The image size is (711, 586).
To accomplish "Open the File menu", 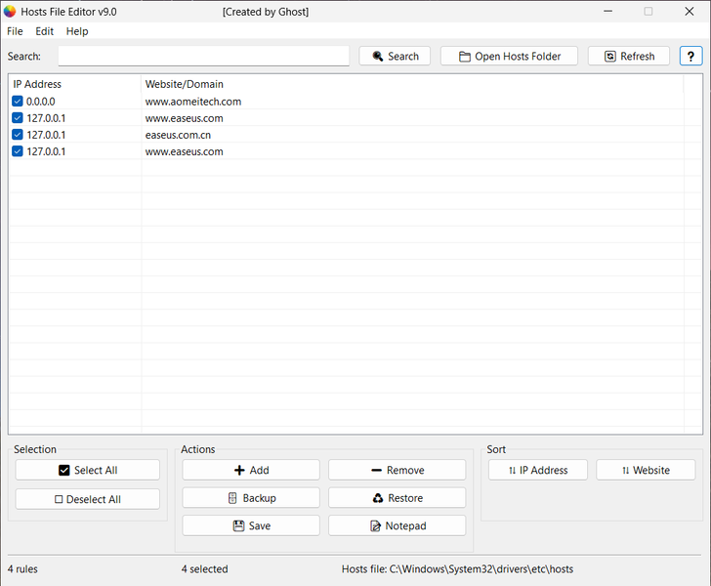I will (x=15, y=31).
